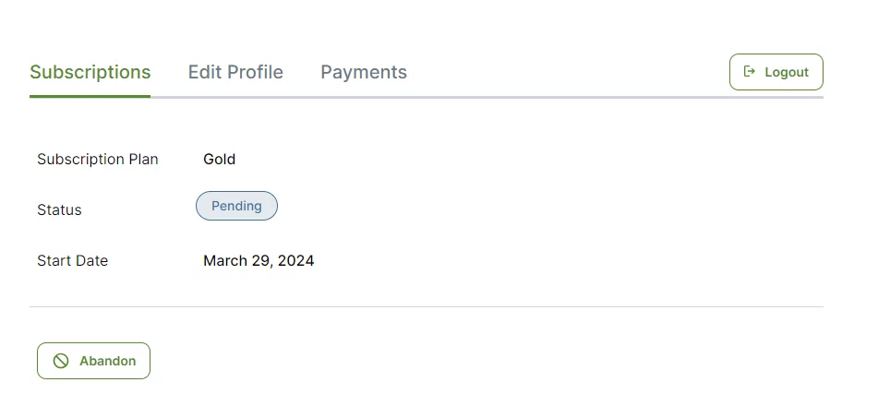
Task: Click the Status field label
Action: coord(59,209)
